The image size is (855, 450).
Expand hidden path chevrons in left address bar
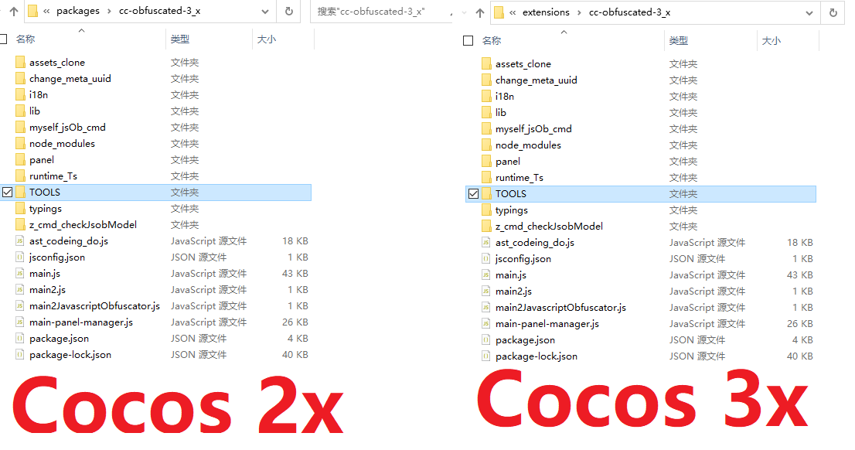(x=46, y=11)
